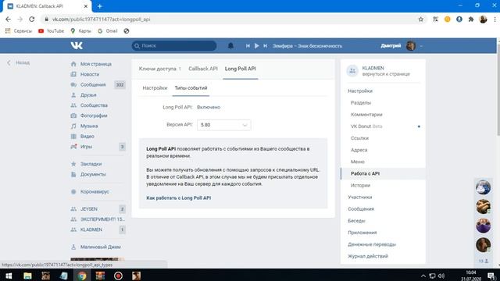This screenshot has height=281, width=500.
Task: Click the VK search field
Action: [174, 45]
